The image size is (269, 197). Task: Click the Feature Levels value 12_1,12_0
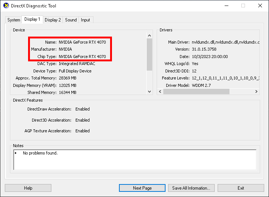225,78
